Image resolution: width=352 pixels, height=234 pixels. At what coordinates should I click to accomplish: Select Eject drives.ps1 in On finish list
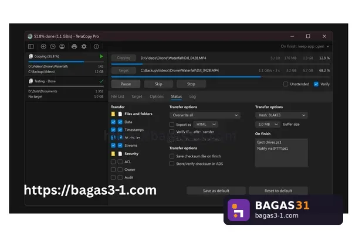tap(269, 142)
